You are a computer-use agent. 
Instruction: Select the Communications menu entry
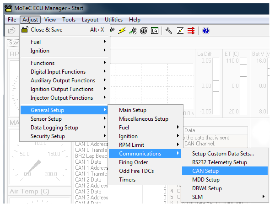click(146, 154)
